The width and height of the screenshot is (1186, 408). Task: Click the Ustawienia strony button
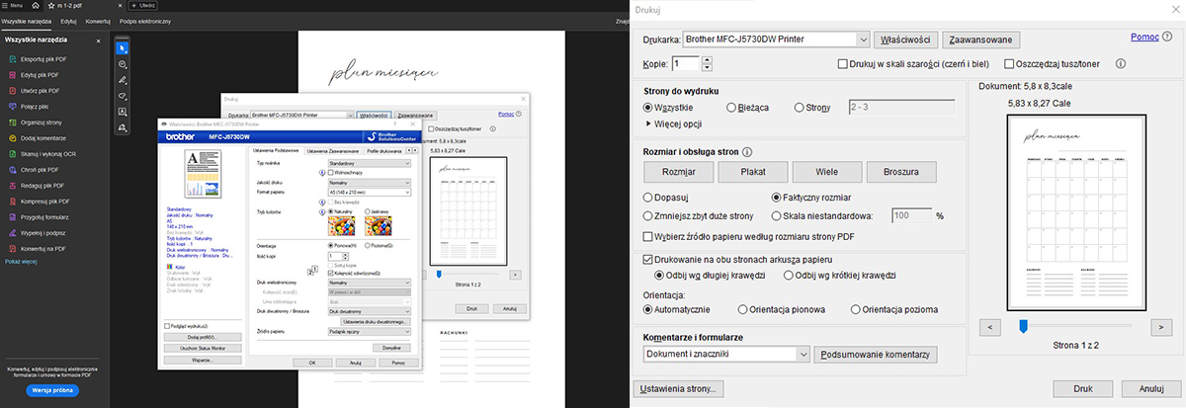click(680, 388)
